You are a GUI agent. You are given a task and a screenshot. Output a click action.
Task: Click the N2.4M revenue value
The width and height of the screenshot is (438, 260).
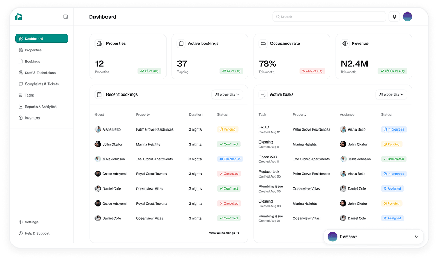tap(354, 64)
